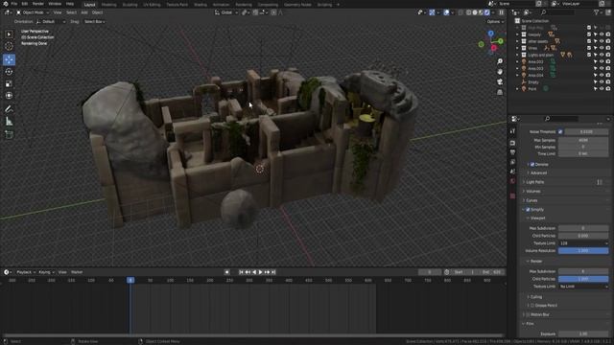Image resolution: width=614 pixels, height=345 pixels.
Task: Open Viewport Texture Limit 128 dropdown
Action: [583, 243]
